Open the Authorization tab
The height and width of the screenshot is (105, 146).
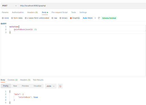[18, 12]
